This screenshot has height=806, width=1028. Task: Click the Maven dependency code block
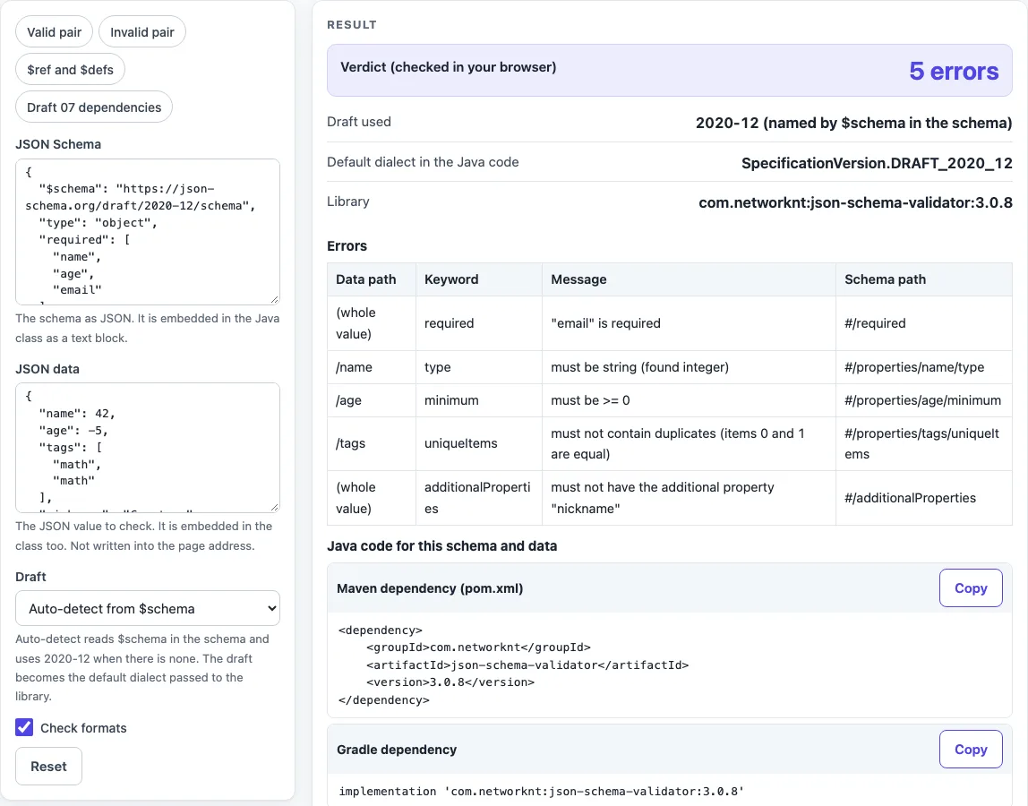click(x=670, y=665)
